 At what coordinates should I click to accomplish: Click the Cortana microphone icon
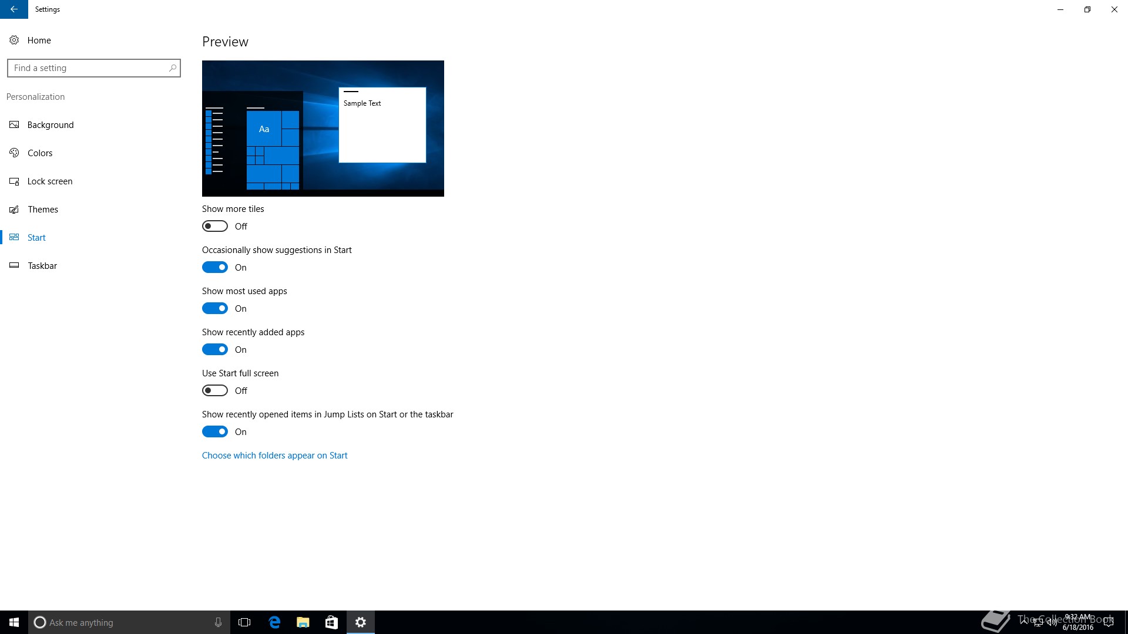point(218,622)
